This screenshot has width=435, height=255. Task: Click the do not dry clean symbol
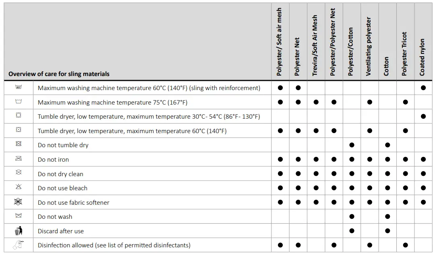(x=19, y=173)
